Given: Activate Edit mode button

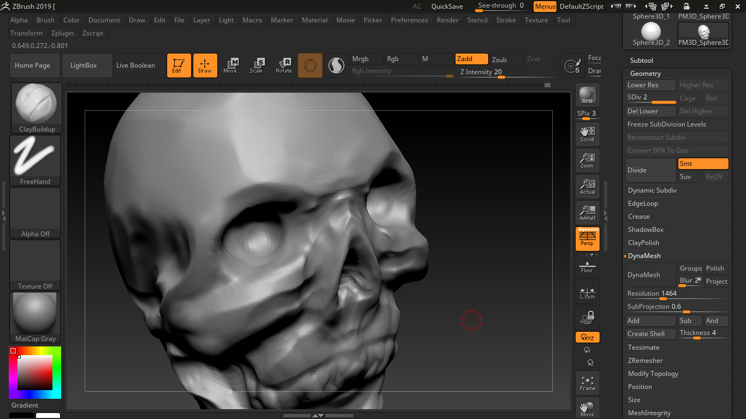Looking at the screenshot, I should click(179, 65).
